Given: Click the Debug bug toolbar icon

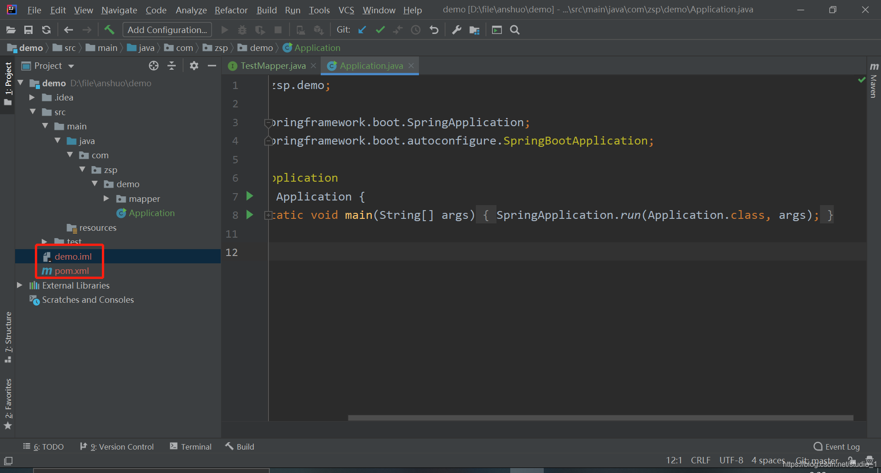Looking at the screenshot, I should [242, 30].
